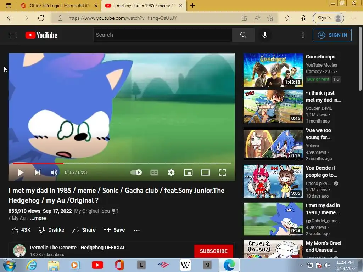
Task: Open player settings gear
Action: click(x=171, y=172)
